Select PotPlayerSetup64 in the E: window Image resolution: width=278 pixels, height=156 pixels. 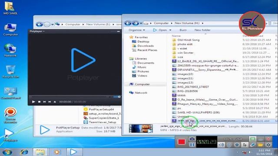click(x=101, y=110)
